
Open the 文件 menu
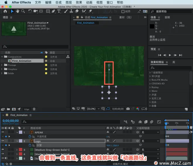point(38,2)
